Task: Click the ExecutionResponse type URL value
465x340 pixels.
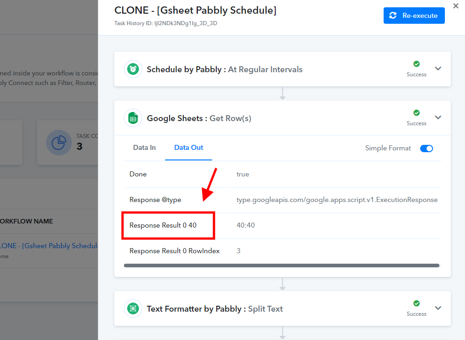Action: pos(337,200)
